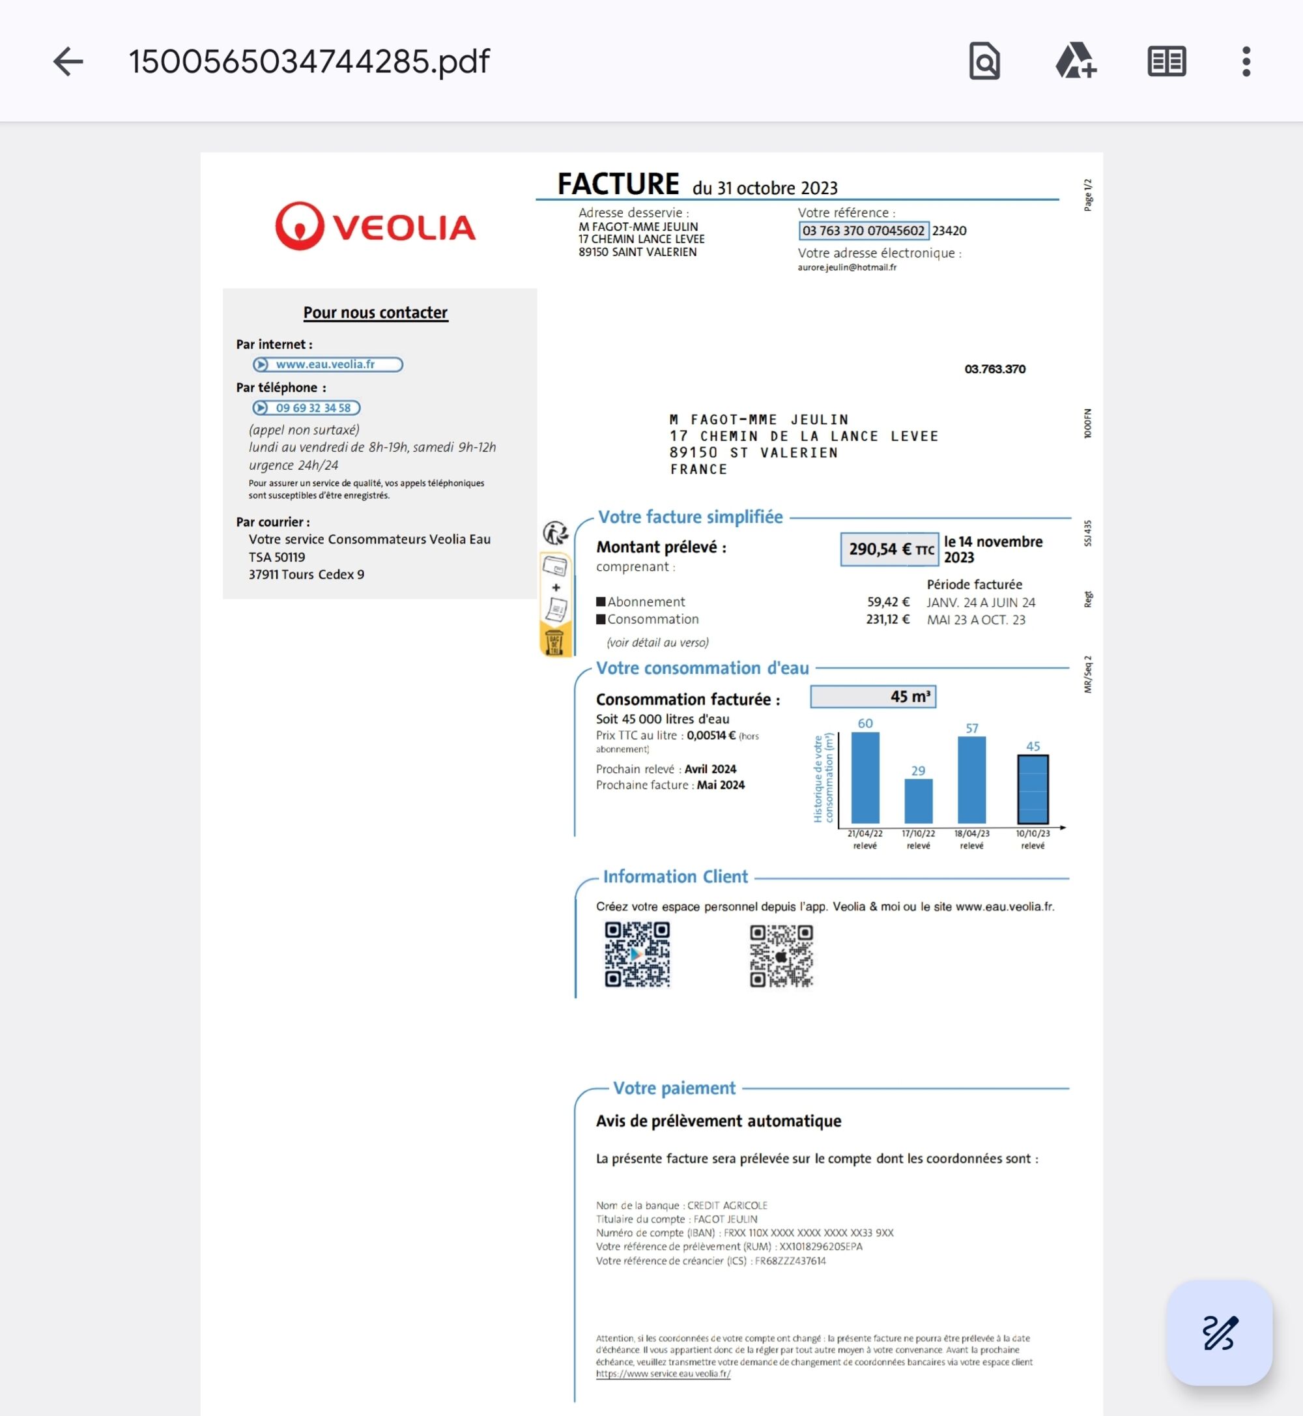Image resolution: width=1303 pixels, height=1416 pixels.
Task: Open the three-dot overflow menu
Action: click(1246, 62)
